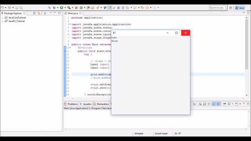Collapse the start method at line 10
The image size is (251, 141).
point(70,47)
